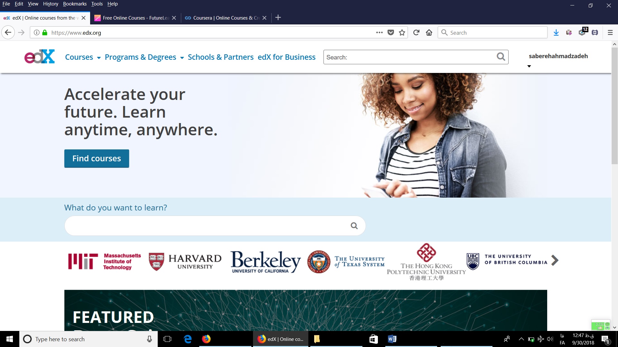
Task: Switch to the FutureLearn Free Online Courses tab
Action: pos(135,18)
